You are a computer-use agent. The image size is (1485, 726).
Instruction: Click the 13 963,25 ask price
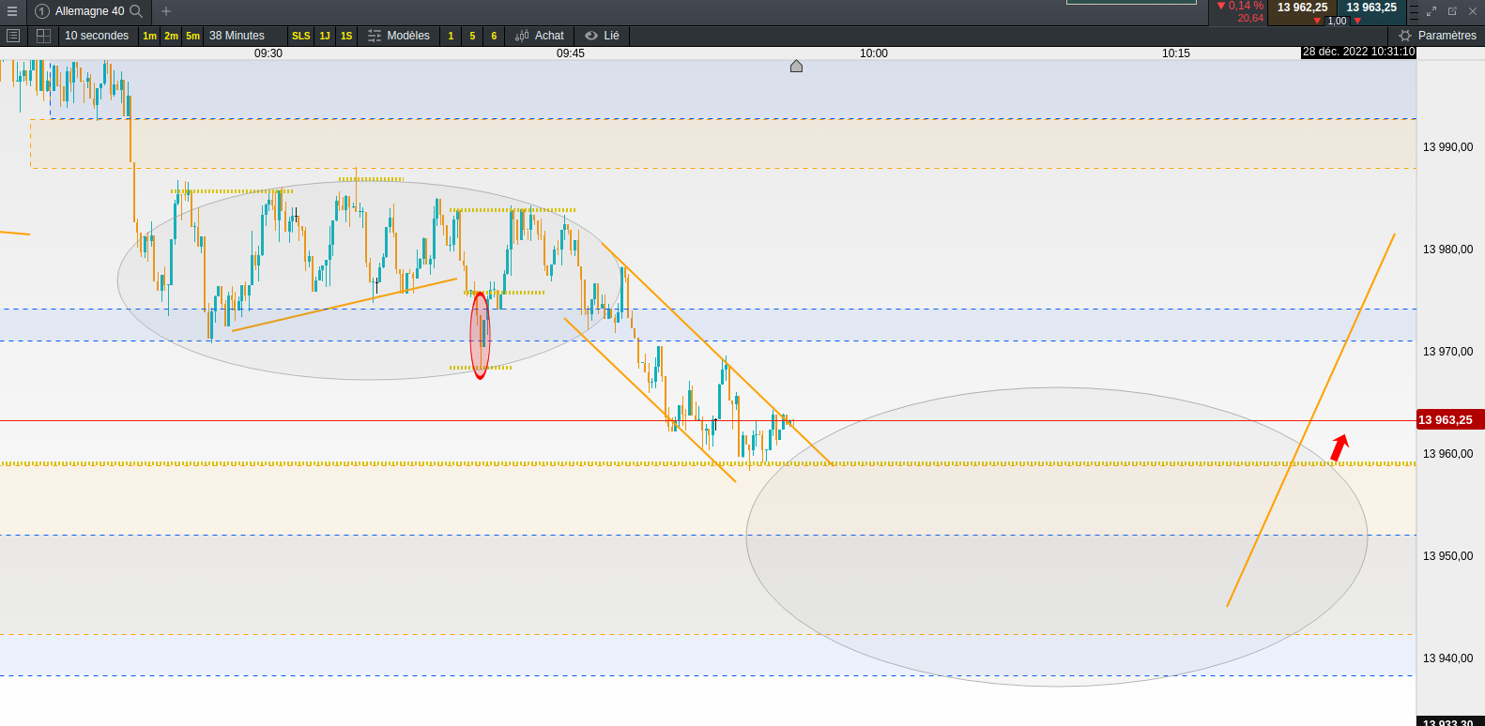point(1371,8)
